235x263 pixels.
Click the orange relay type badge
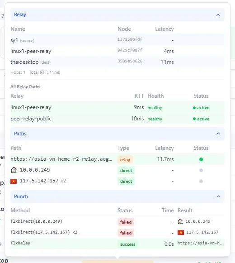click(125, 159)
